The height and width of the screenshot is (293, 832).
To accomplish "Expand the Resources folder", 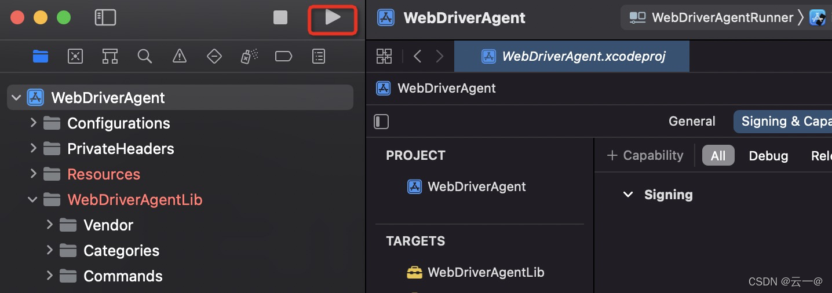I will [x=33, y=174].
